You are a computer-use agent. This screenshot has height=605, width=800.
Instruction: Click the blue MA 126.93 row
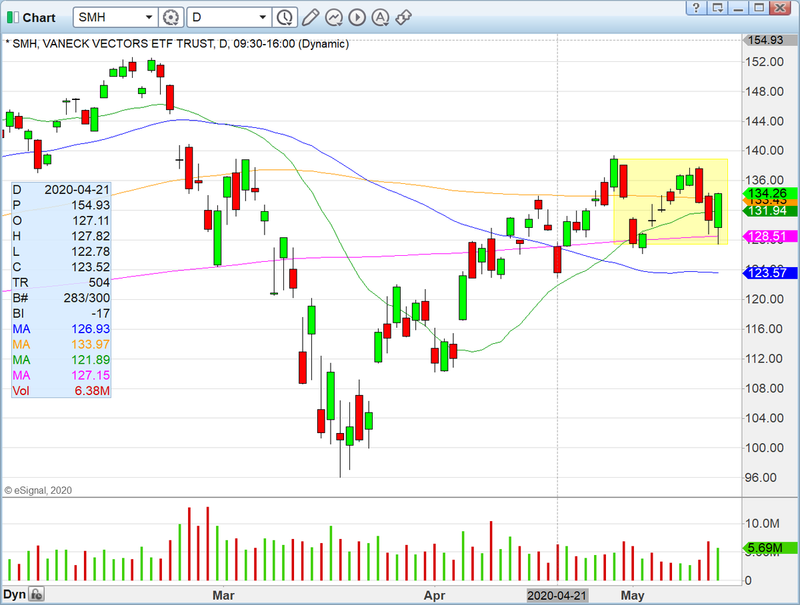pyautogui.click(x=61, y=329)
